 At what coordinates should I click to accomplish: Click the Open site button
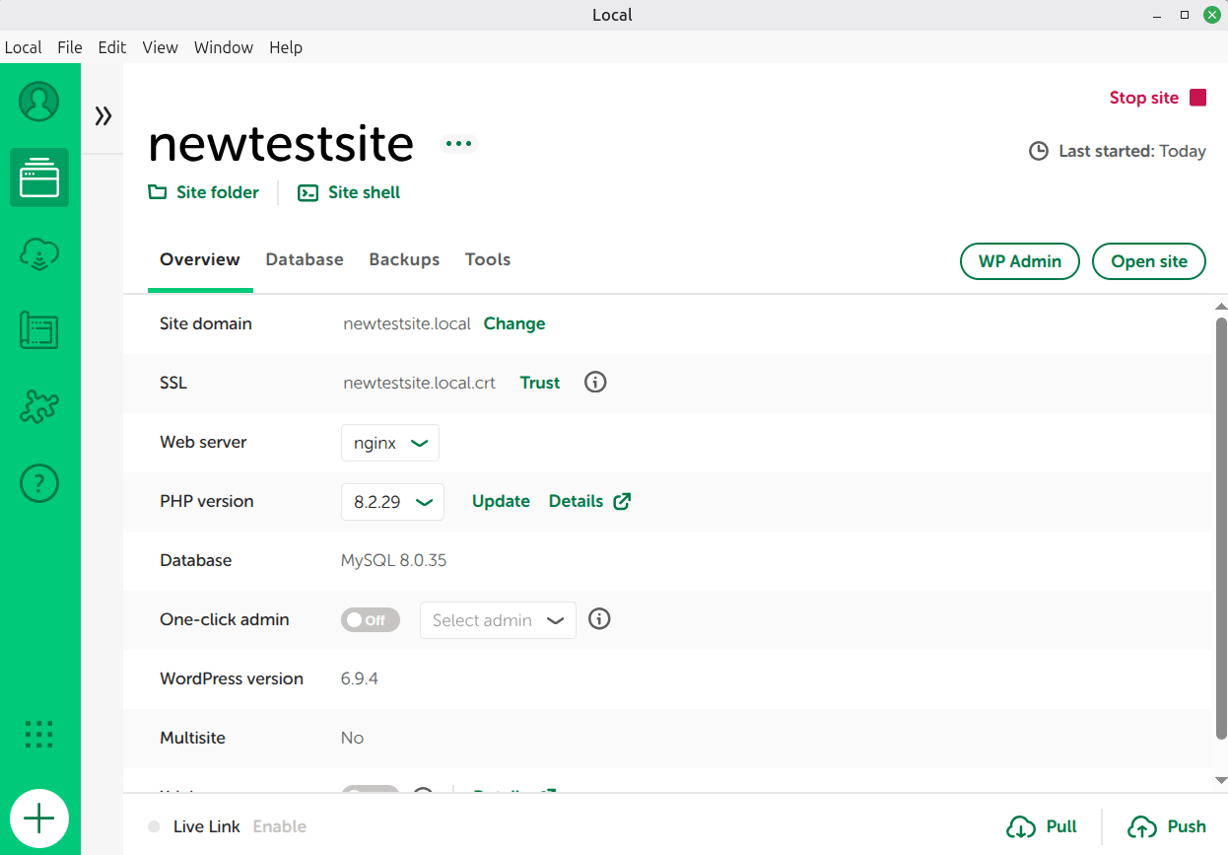click(x=1149, y=261)
